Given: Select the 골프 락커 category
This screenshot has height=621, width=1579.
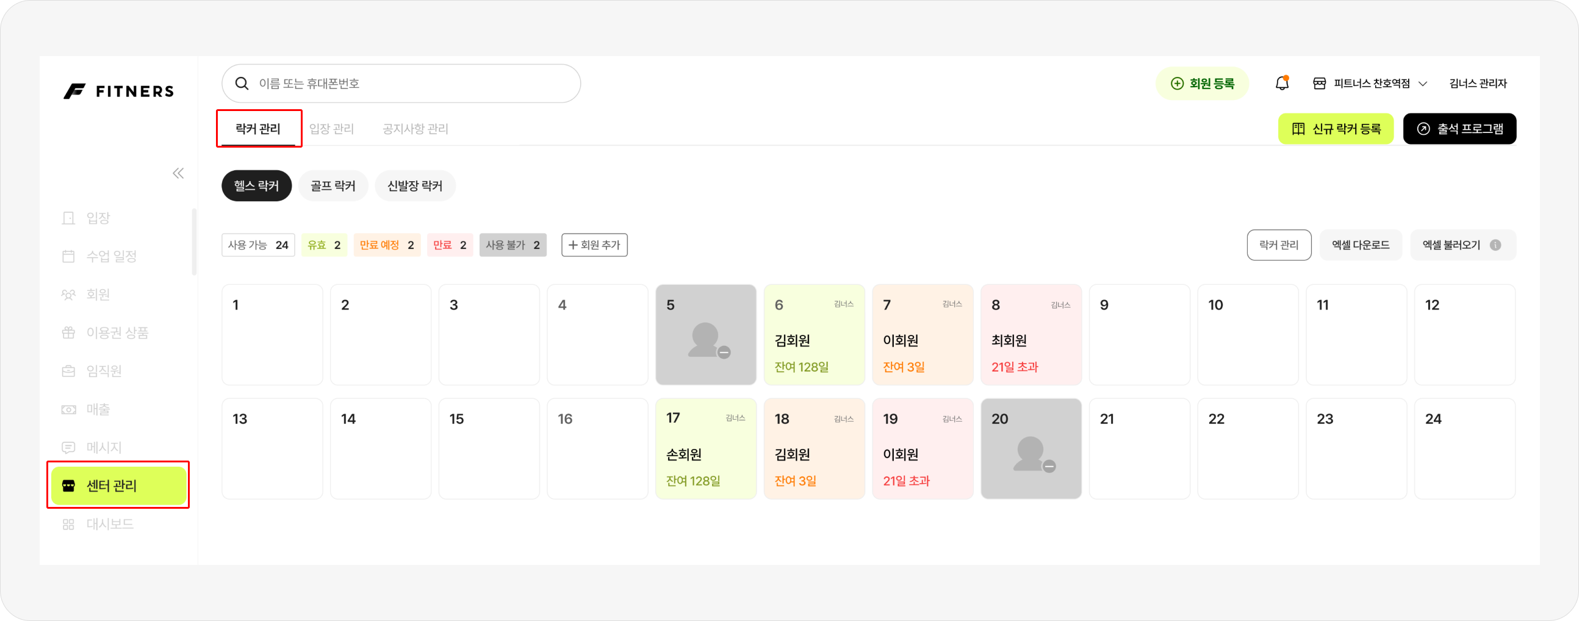Looking at the screenshot, I should click(x=333, y=185).
